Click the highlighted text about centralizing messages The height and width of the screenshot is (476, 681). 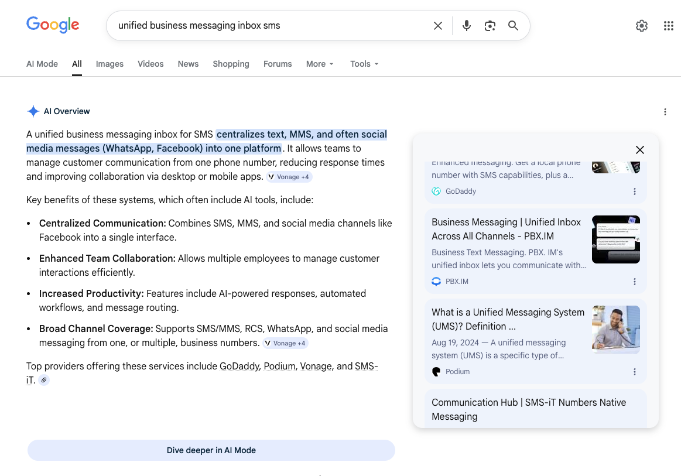(207, 141)
